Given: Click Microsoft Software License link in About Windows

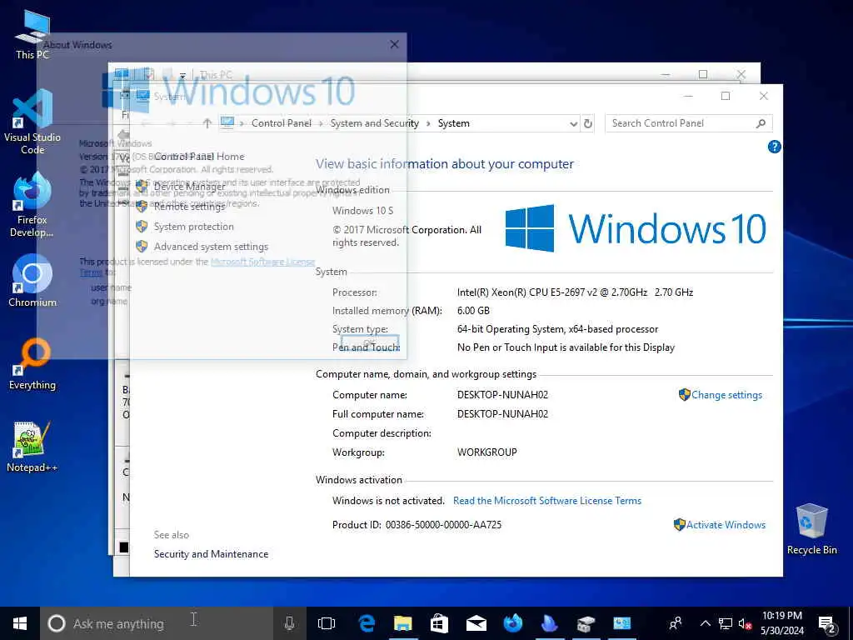Looking at the screenshot, I should click(262, 262).
